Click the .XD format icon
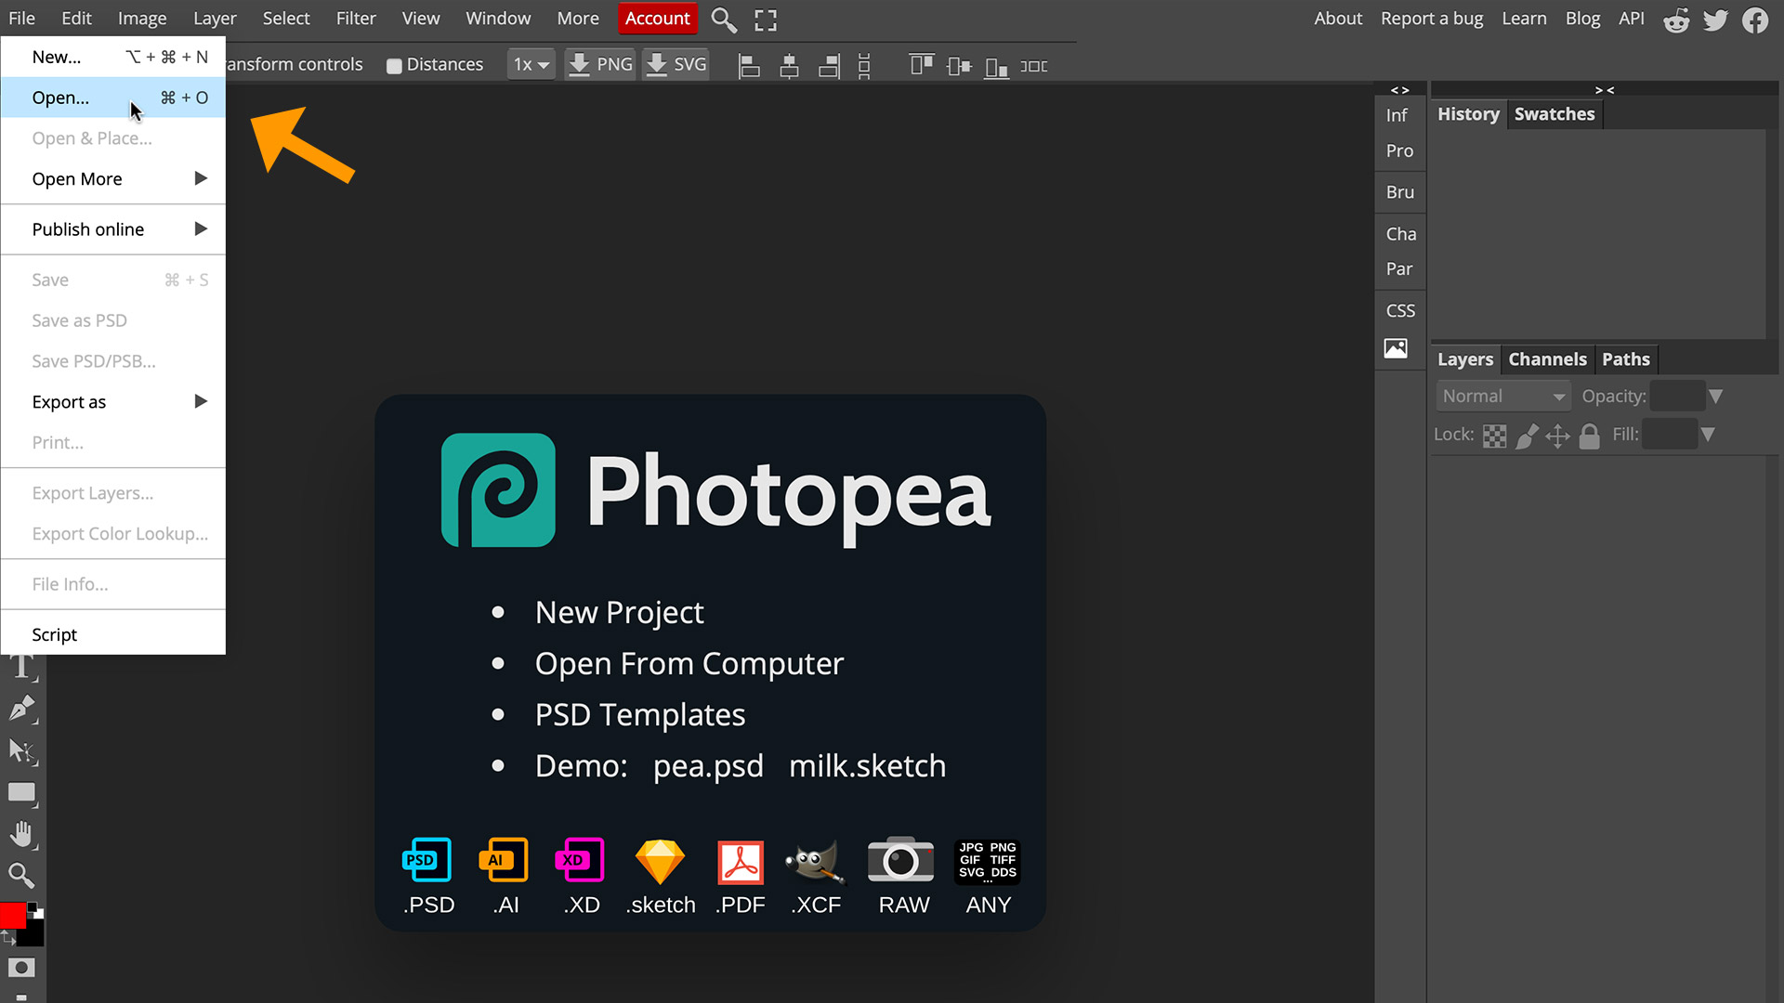 pos(581,861)
